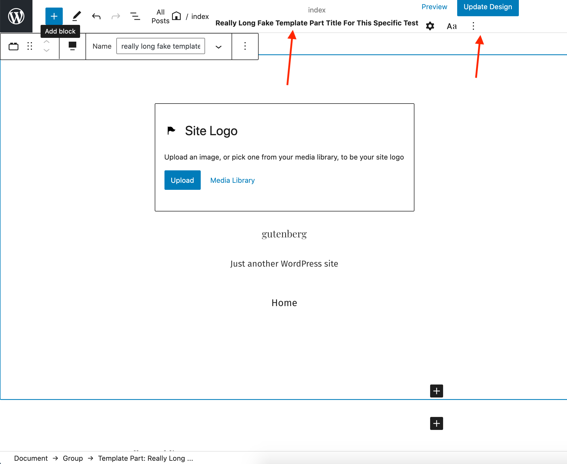The image size is (567, 464).
Task: Change alignment with the align icon
Action: (x=72, y=46)
